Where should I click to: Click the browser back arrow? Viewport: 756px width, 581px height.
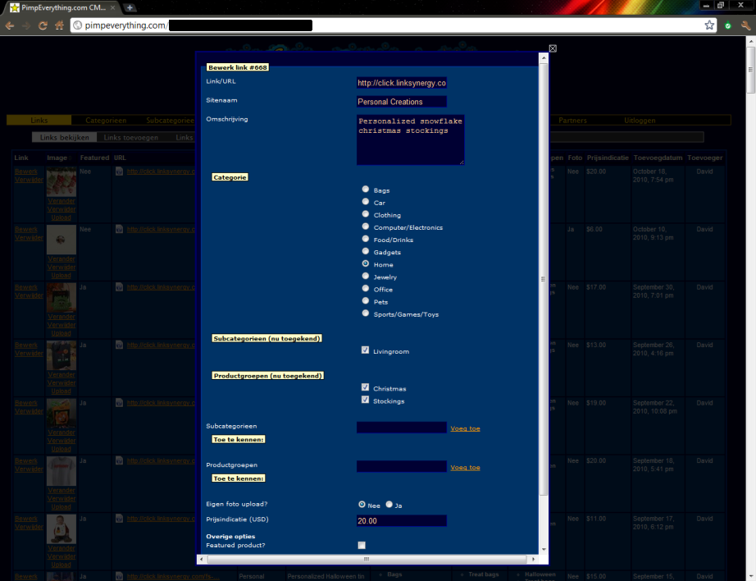(x=10, y=25)
